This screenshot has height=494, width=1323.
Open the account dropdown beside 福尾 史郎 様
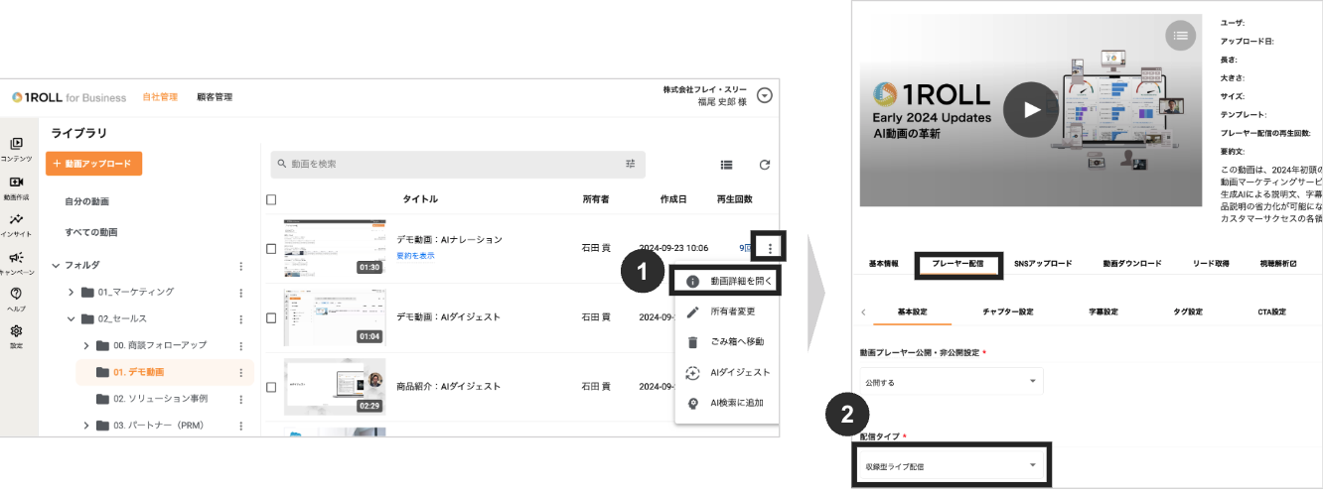(764, 96)
